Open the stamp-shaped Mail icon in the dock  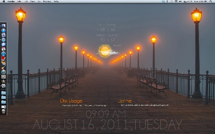4,35
